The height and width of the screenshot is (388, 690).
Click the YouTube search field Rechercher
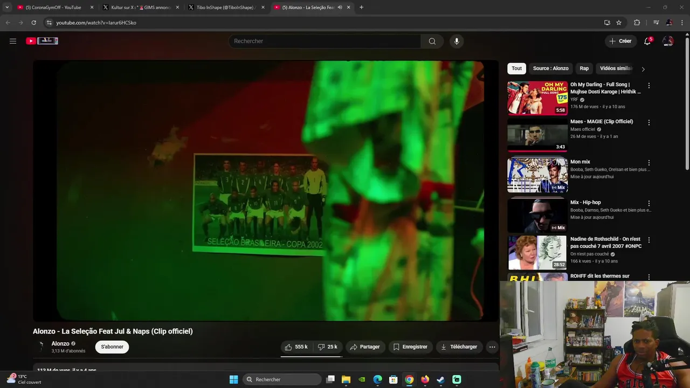tap(325, 41)
